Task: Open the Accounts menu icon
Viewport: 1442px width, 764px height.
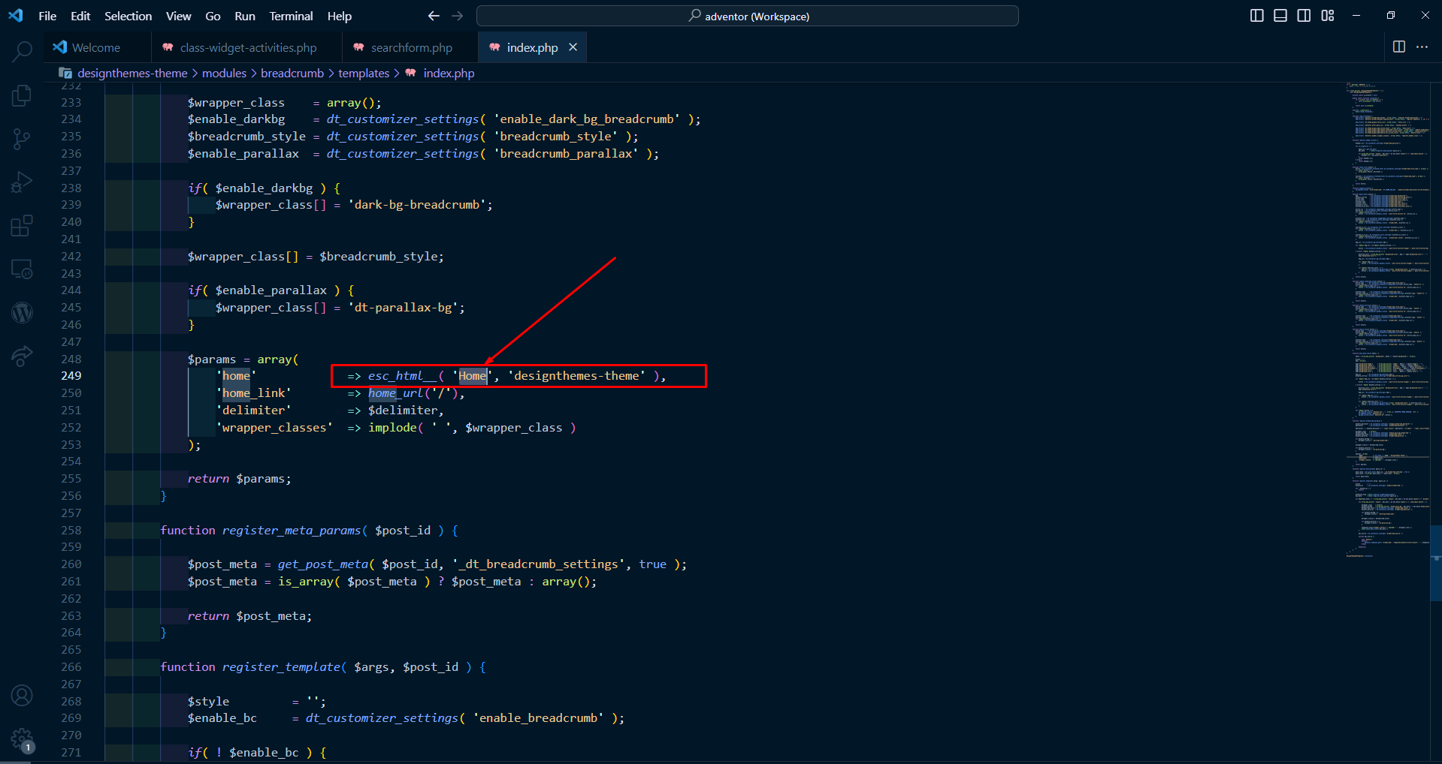Action: pos(22,696)
